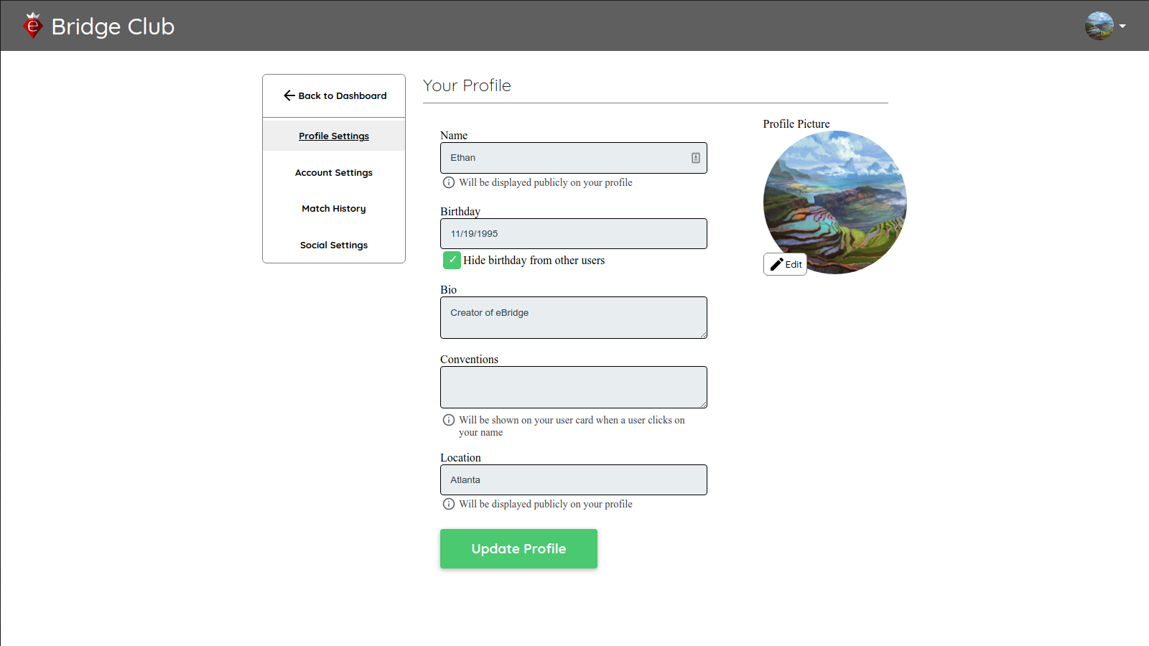Edit the profile picture
The height and width of the screenshot is (646, 1149).
click(x=785, y=264)
